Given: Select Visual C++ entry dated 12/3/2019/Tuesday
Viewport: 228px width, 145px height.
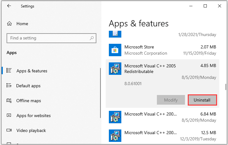Looking at the screenshot, I should [163, 136].
